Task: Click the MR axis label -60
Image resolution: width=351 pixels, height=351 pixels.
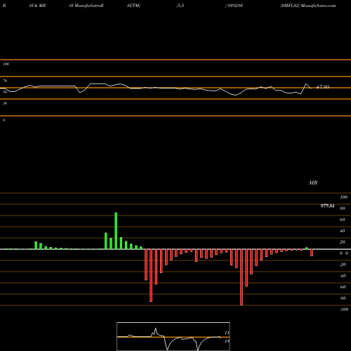Action: coord(343,287)
